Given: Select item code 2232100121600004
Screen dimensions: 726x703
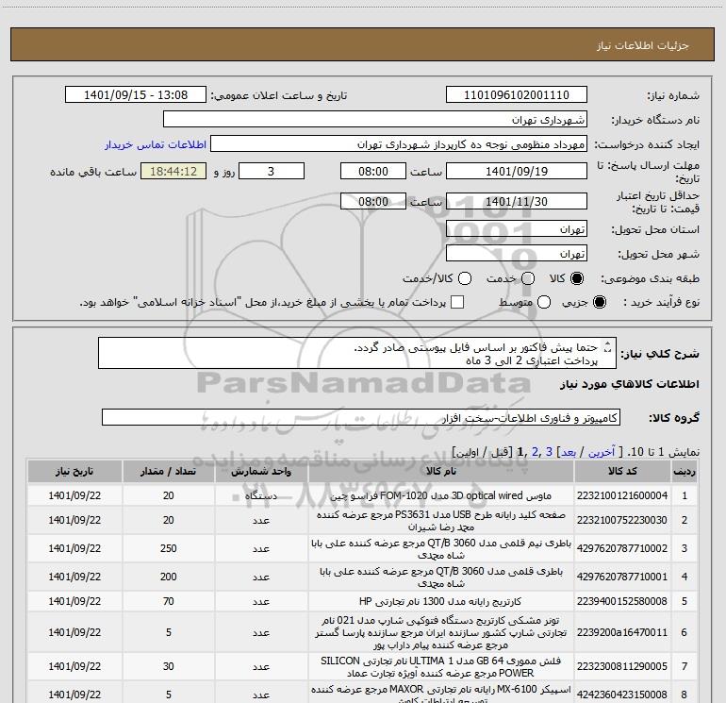Looking at the screenshot, I should click(622, 495).
